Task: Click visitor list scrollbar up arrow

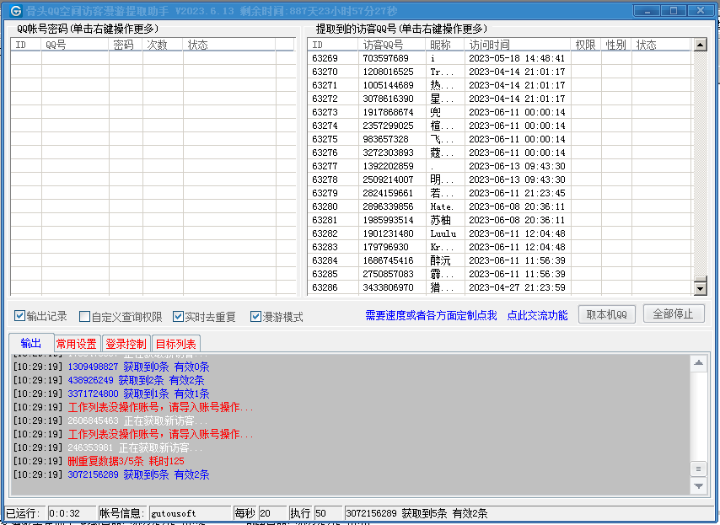Action: [x=700, y=46]
